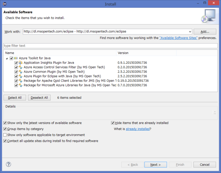Sort by the Name column header
This screenshot has height=173, width=221.
pyautogui.click(x=60, y=53)
